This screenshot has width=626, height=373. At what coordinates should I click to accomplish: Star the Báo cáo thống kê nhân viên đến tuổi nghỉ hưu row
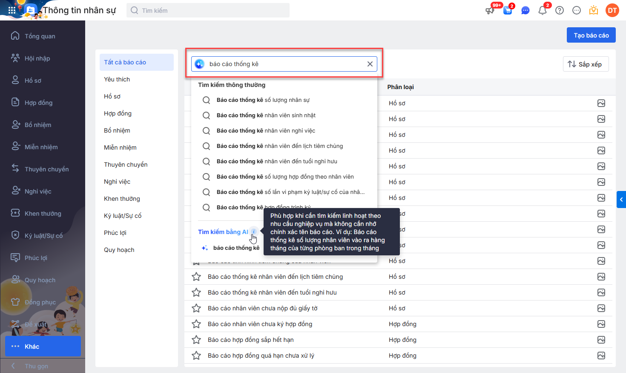tap(196, 292)
